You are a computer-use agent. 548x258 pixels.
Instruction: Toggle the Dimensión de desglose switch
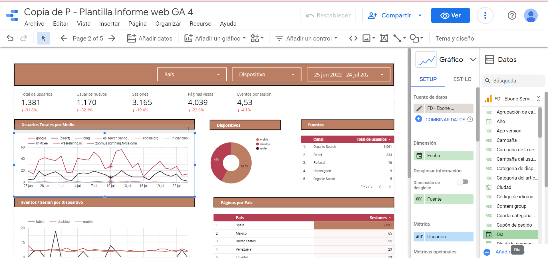click(x=463, y=182)
